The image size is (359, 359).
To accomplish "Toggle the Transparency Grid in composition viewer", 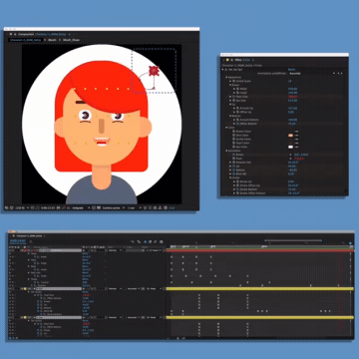I will (99, 207).
